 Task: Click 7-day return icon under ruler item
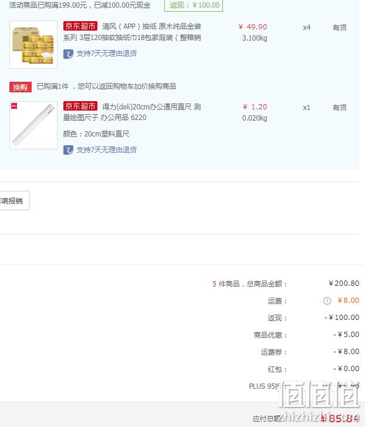click(x=68, y=150)
